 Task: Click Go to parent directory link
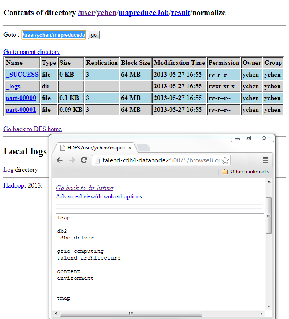[x=31, y=52]
